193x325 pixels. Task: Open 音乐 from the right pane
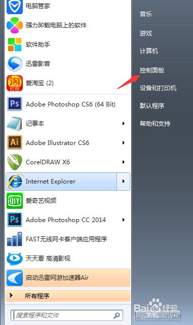[x=146, y=14]
